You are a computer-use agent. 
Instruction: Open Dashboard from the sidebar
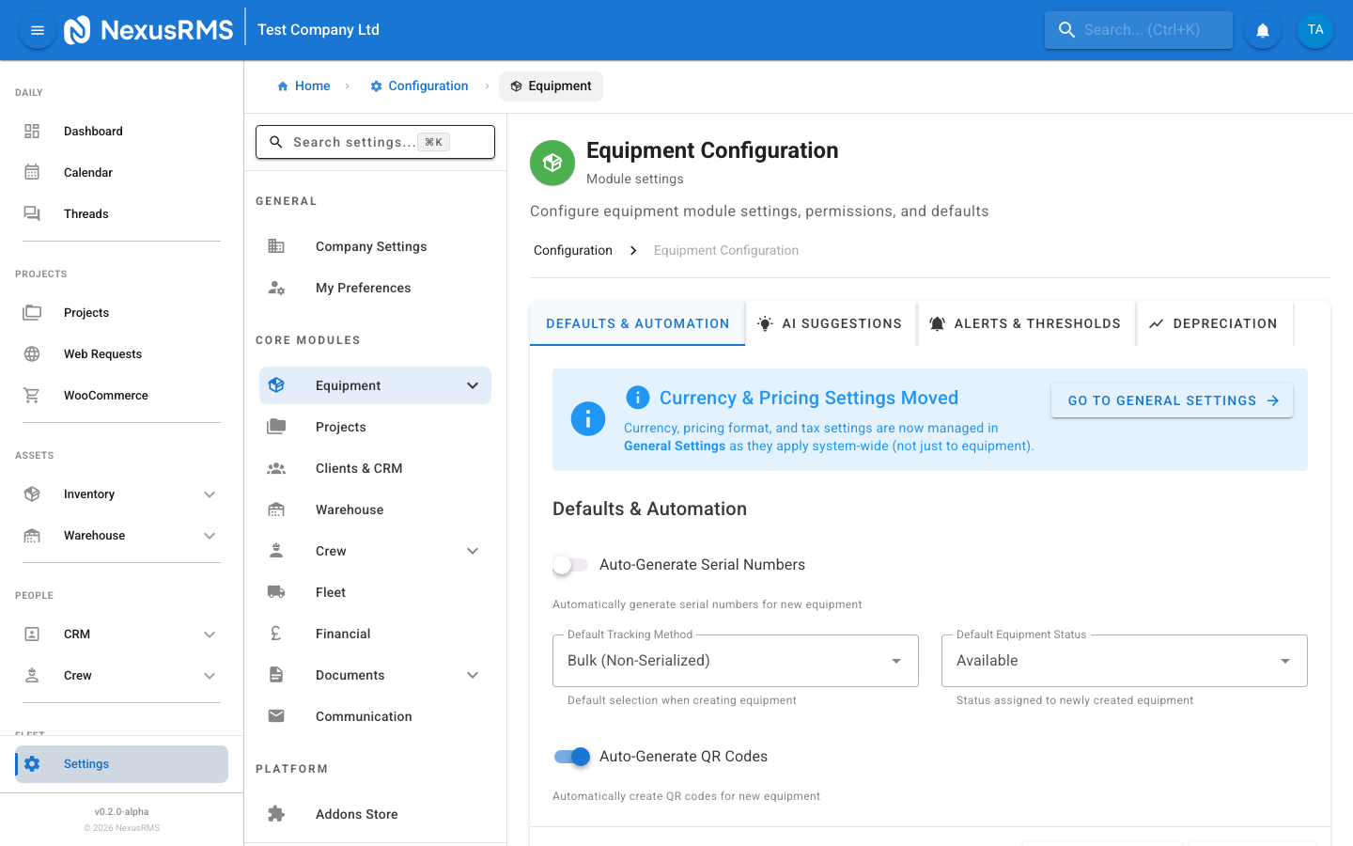tap(93, 132)
